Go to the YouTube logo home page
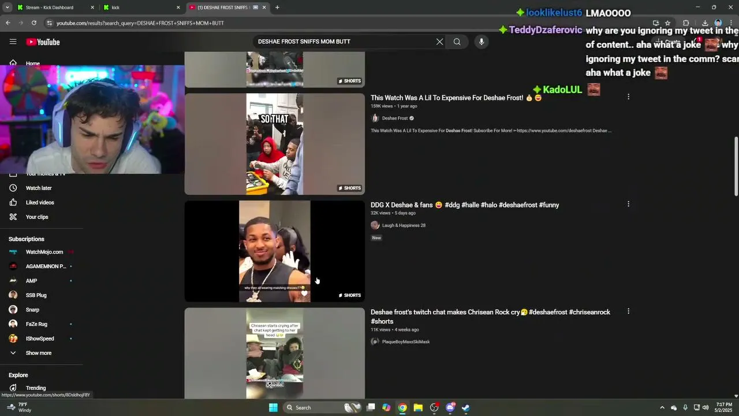The height and width of the screenshot is (416, 739). (x=43, y=42)
